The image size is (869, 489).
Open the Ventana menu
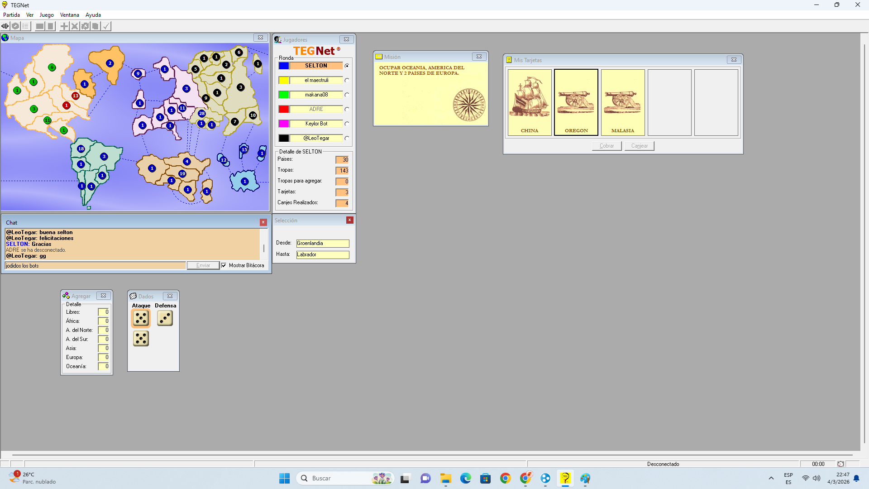69,15
